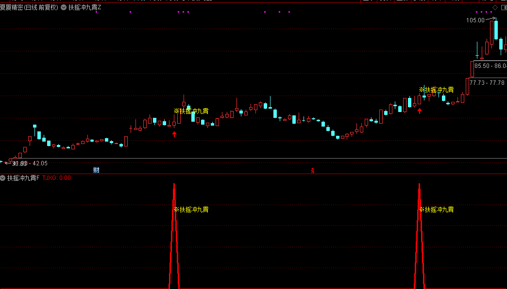This screenshot has height=289, width=507.
Task: Open the main chart indicator dropdown circle
Action: point(64,7)
